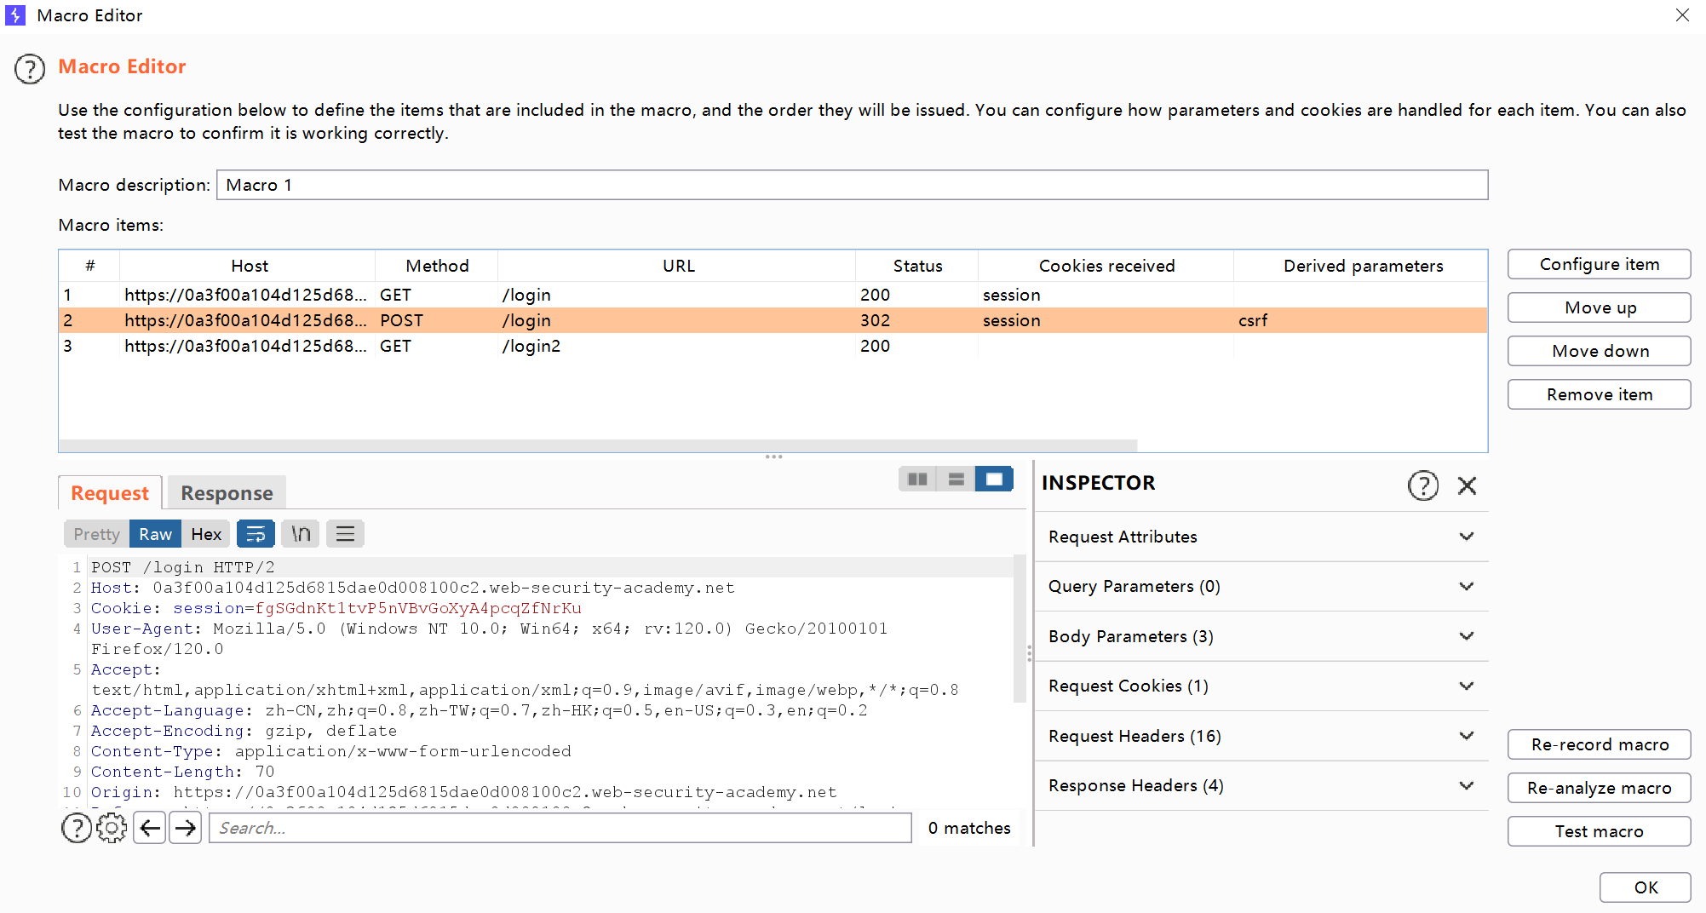The height and width of the screenshot is (913, 1706).
Task: Click the Inspector divider drag handle
Action: tap(1029, 653)
